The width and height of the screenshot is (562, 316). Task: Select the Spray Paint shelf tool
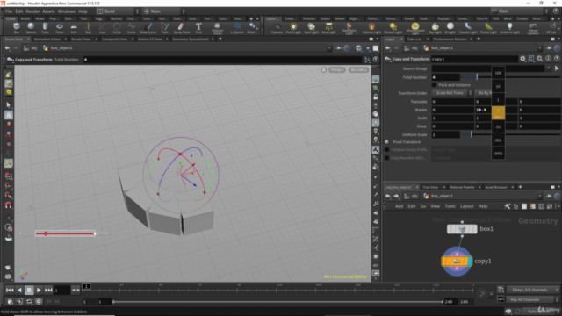pyautogui.click(x=182, y=28)
